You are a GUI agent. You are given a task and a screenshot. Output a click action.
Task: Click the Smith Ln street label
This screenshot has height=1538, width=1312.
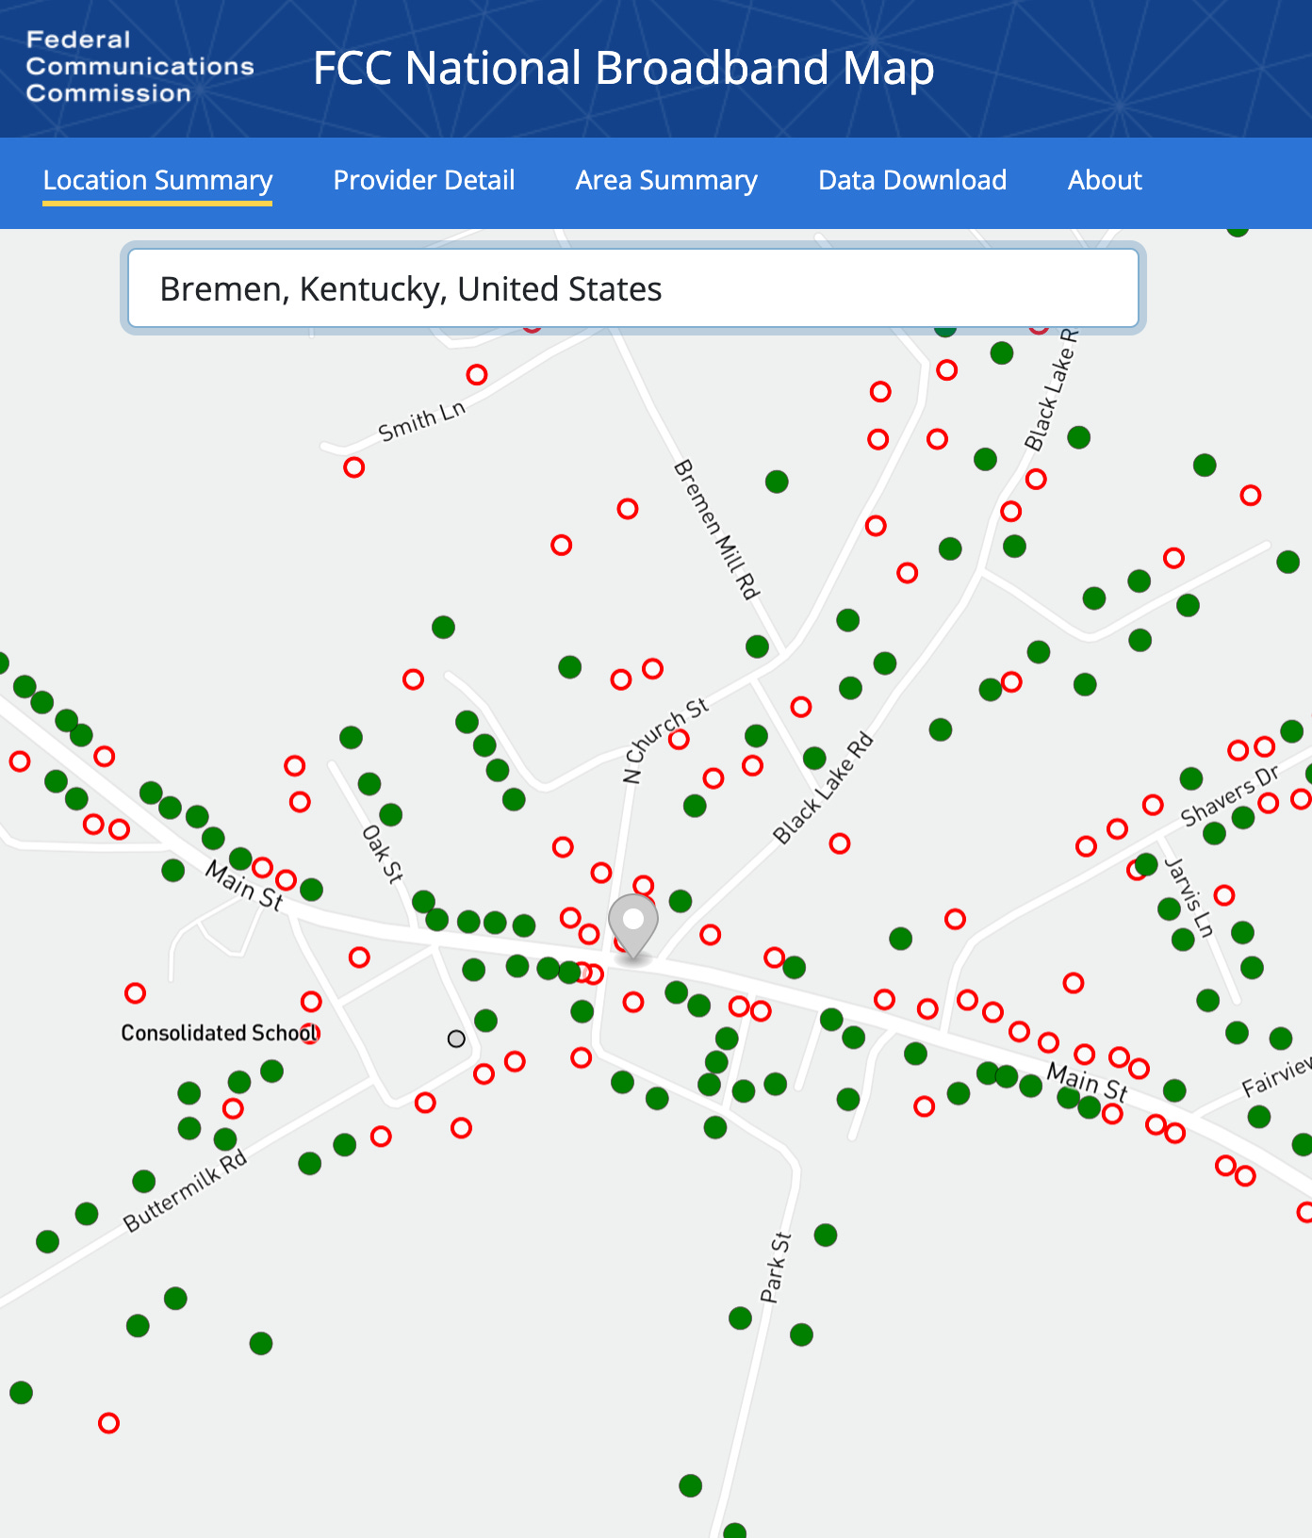click(422, 421)
